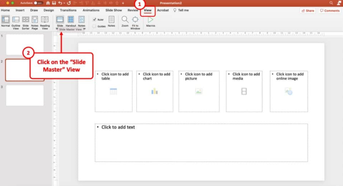Image resolution: width=343 pixels, height=186 pixels.
Task: Click the table icon in the placeholder
Action: [x=113, y=91]
